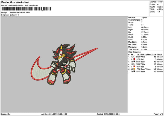Select the Zoom value 1:1

point(159,12)
